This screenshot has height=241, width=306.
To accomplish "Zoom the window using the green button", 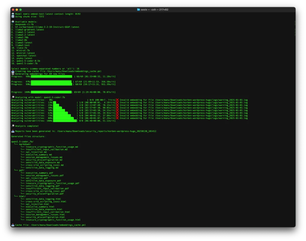I will (21, 10).
